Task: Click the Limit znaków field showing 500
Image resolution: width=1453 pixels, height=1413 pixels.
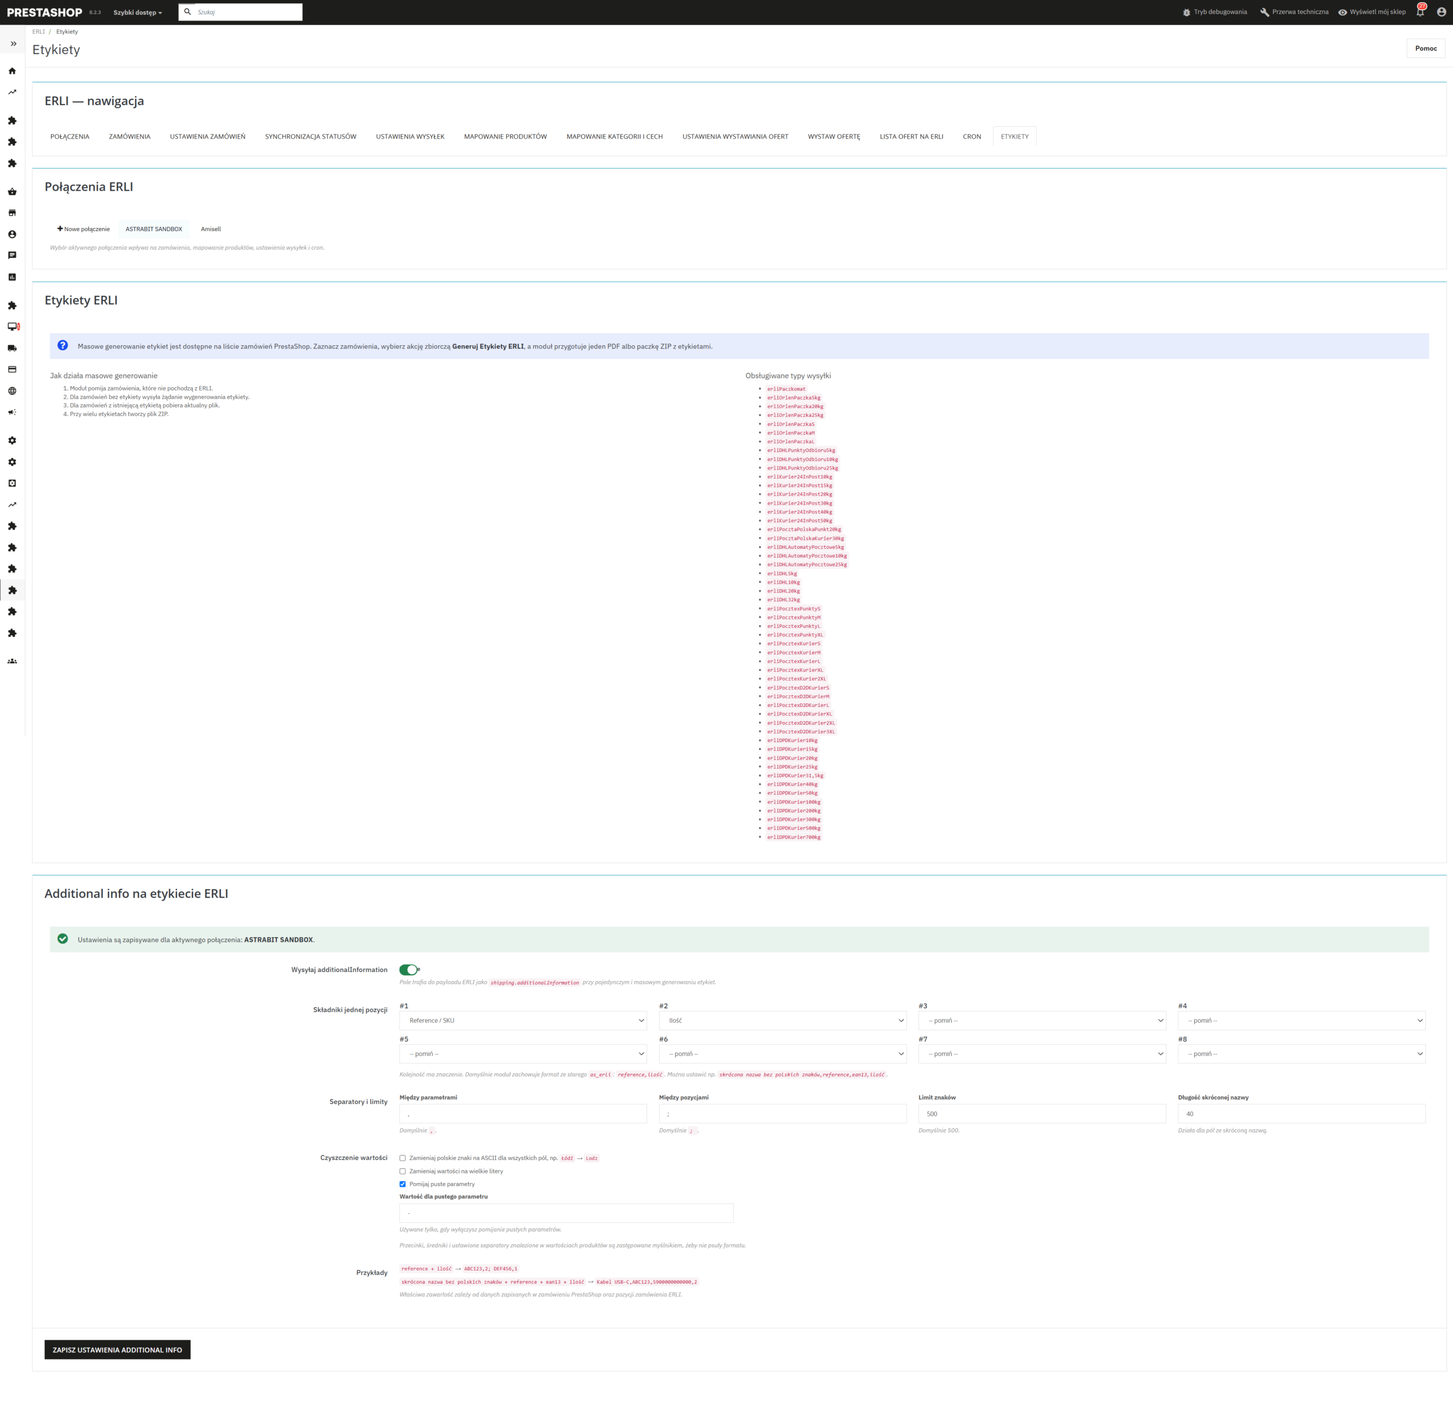Action: point(1042,1114)
